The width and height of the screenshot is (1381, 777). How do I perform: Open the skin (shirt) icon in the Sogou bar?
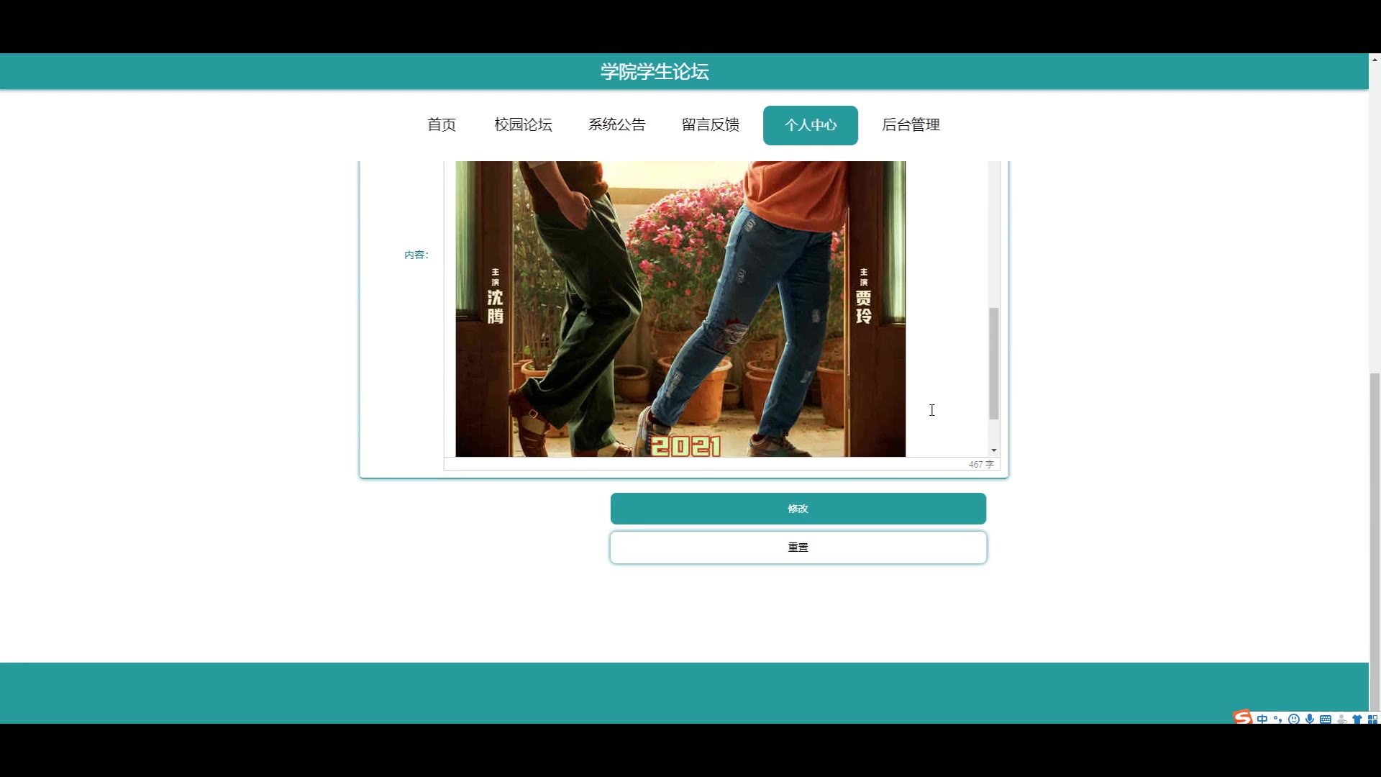pyautogui.click(x=1357, y=719)
